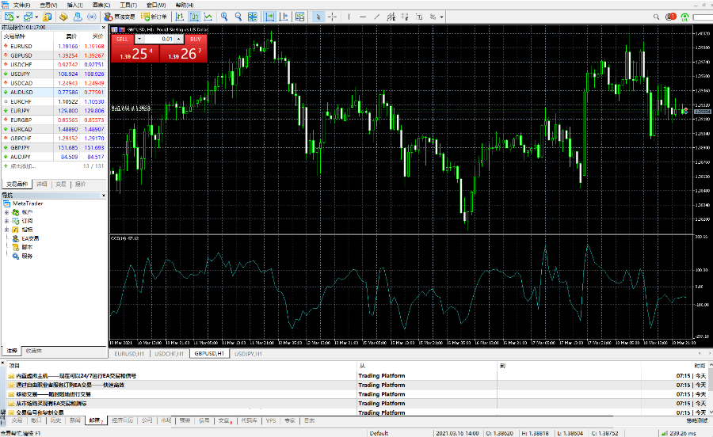Image resolution: width=713 pixels, height=437 pixels.
Task: Switch to the USDJPY,H1 chart tab
Action: coord(251,353)
